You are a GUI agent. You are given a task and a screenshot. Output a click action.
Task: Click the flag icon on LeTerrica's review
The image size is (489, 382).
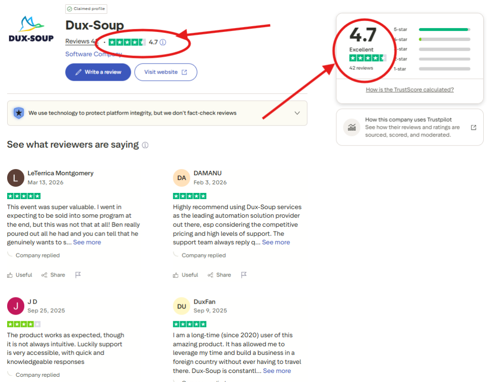(x=78, y=275)
